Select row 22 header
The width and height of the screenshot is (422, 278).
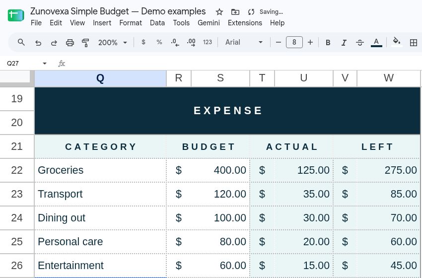point(17,170)
